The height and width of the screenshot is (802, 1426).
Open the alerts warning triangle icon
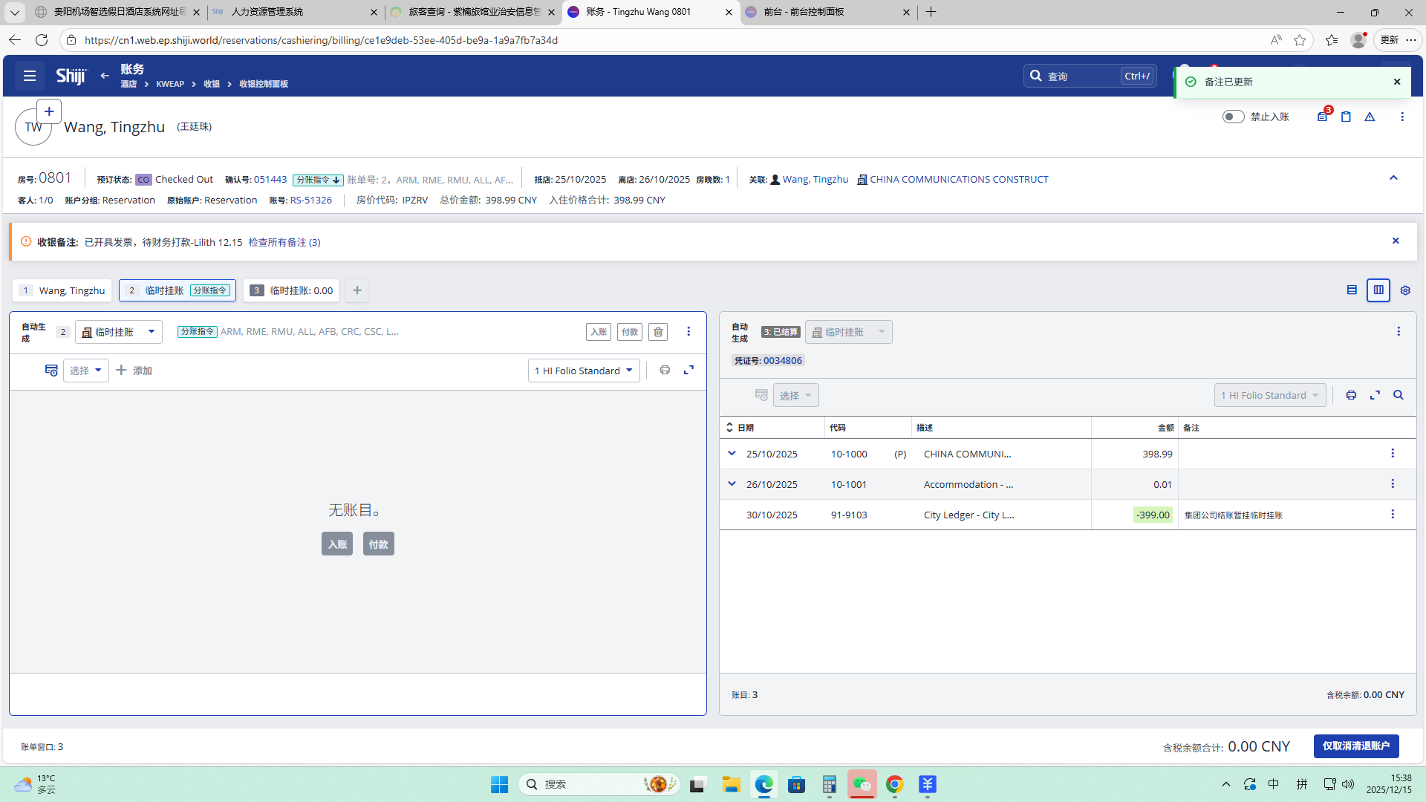tap(1370, 117)
